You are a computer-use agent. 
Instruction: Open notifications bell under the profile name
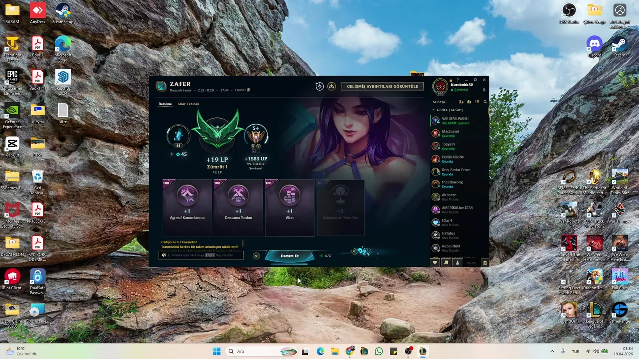[x=484, y=90]
